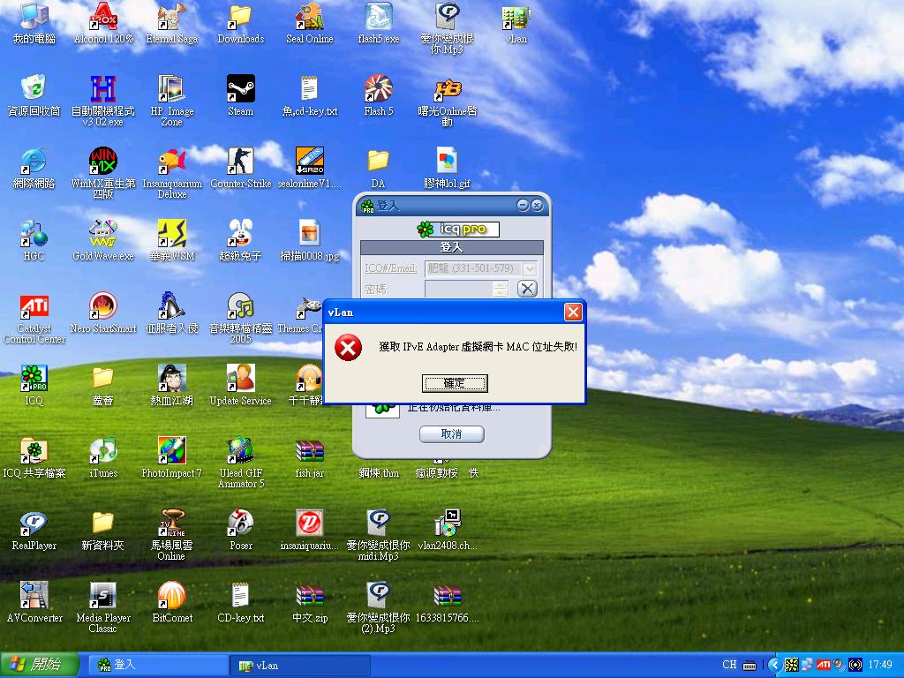The width and height of the screenshot is (904, 678).
Task: Select the 超級兔子 icon
Action: [x=240, y=241]
